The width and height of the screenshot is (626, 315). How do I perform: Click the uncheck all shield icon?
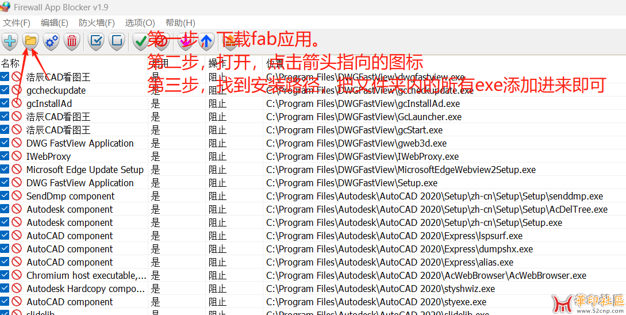tap(117, 41)
